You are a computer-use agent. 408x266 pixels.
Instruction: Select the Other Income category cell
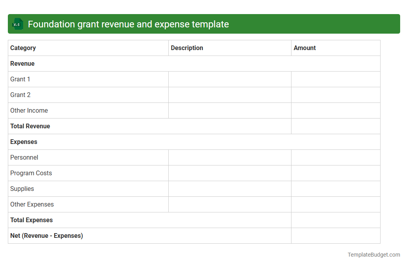(29, 110)
